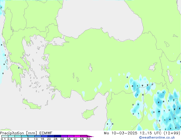181x140 pixels.
Task: Click the legend label '0.1'
Action: (x=3, y=139)
